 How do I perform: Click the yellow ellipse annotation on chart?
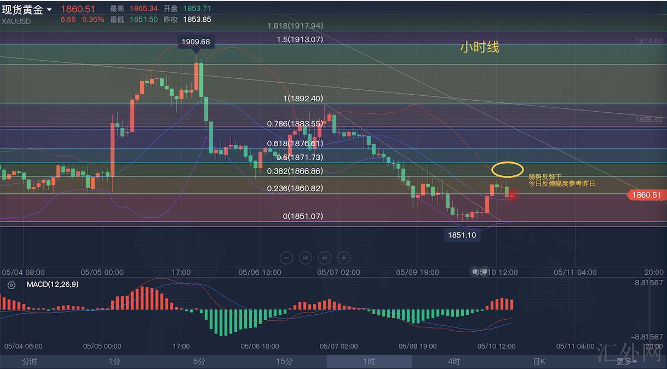(507, 169)
